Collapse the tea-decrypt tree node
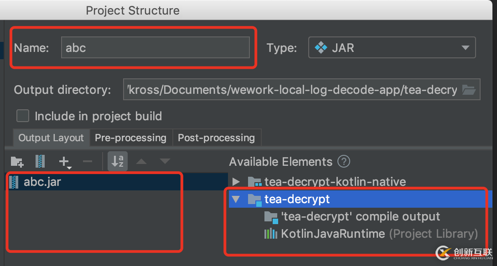 236,199
